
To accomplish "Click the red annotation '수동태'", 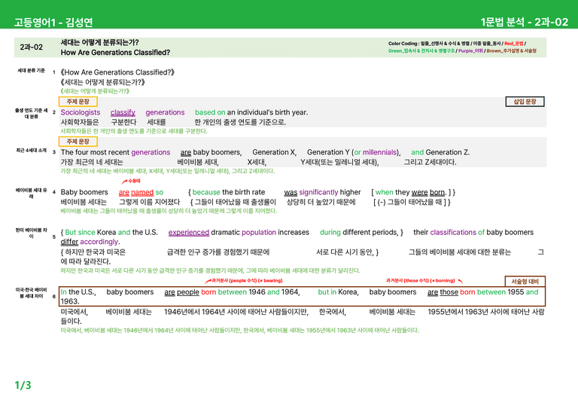I will coord(134,181).
